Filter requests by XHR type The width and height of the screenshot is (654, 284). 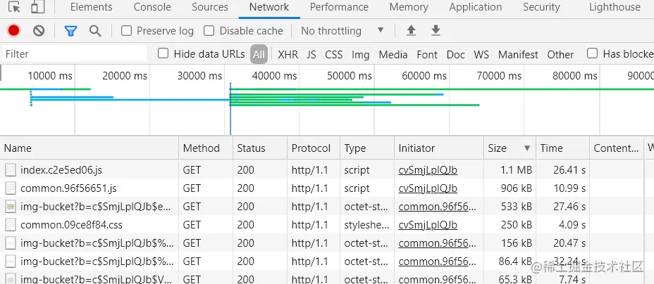(288, 54)
